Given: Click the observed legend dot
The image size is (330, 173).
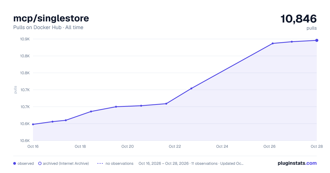Looking at the screenshot, I should pos(15,163).
